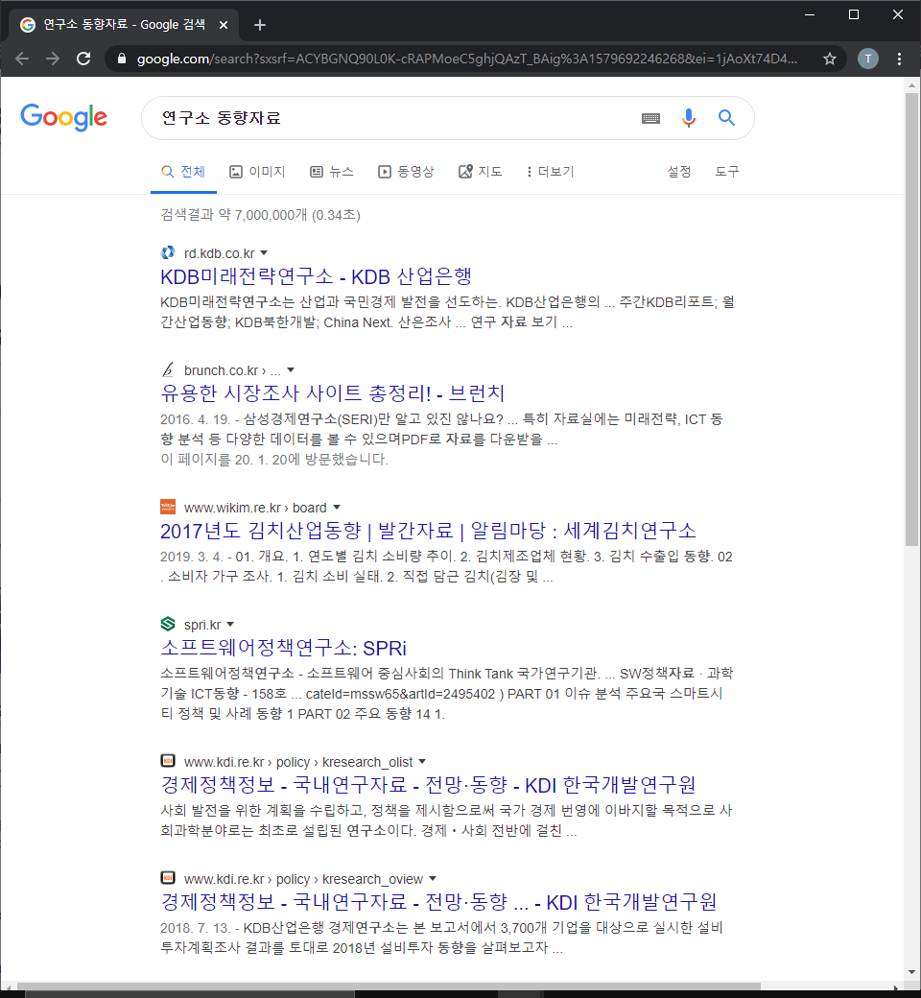Click the brunch.co.kr favicon

coord(167,369)
